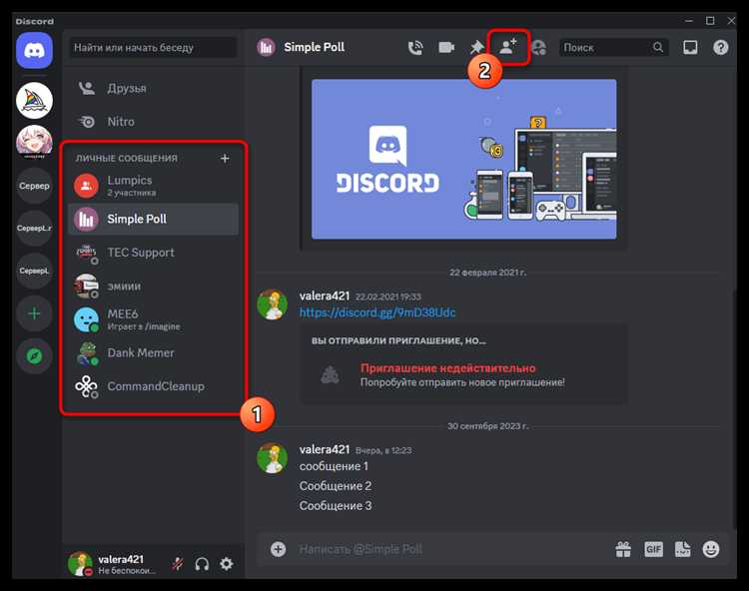Open the TEC Support conversation
The image size is (749, 591).
[154, 253]
